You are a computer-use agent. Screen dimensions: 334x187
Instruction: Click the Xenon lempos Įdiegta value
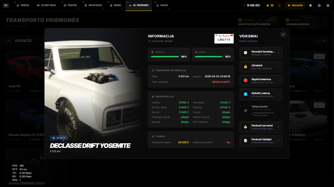[226, 117]
